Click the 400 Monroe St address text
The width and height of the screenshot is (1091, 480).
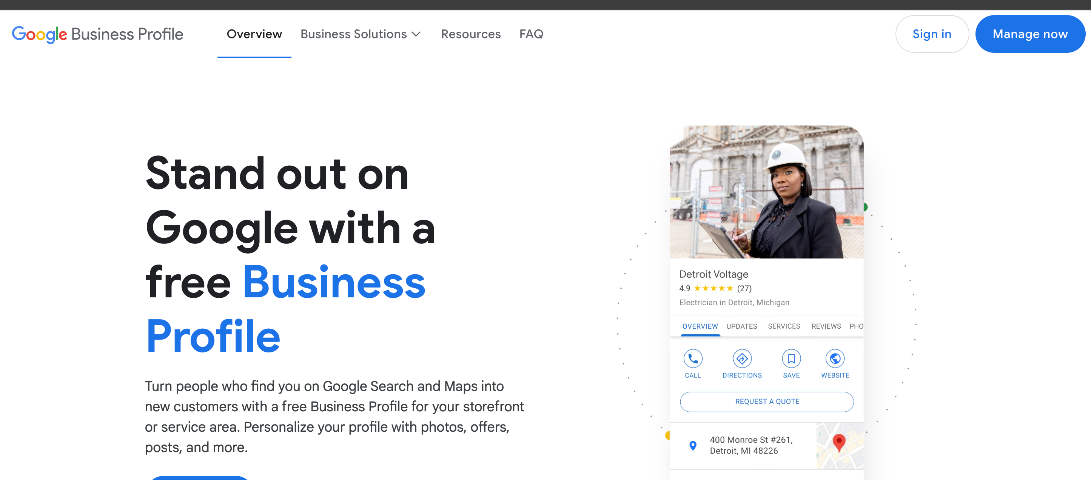click(x=751, y=445)
